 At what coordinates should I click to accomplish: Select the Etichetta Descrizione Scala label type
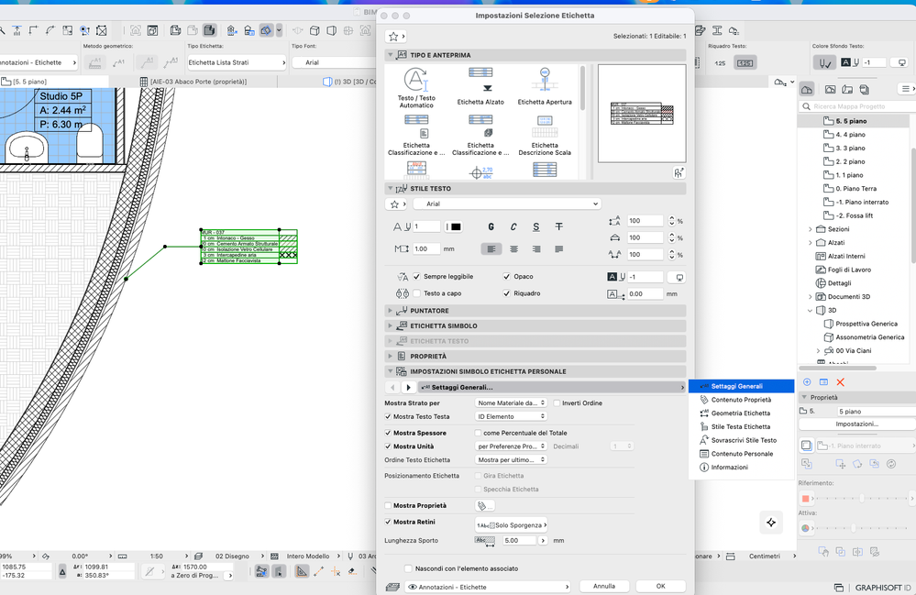click(545, 136)
